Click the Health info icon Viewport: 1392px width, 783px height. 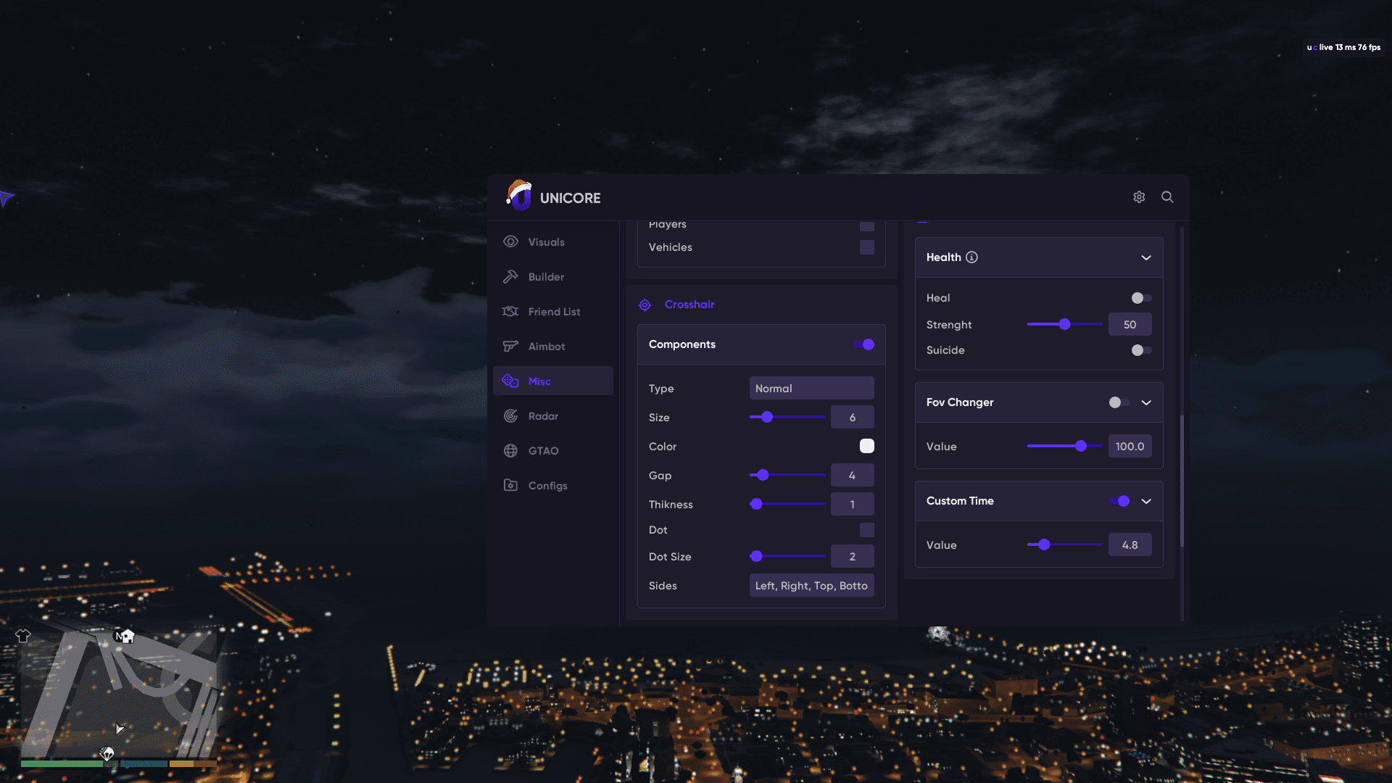pos(971,257)
